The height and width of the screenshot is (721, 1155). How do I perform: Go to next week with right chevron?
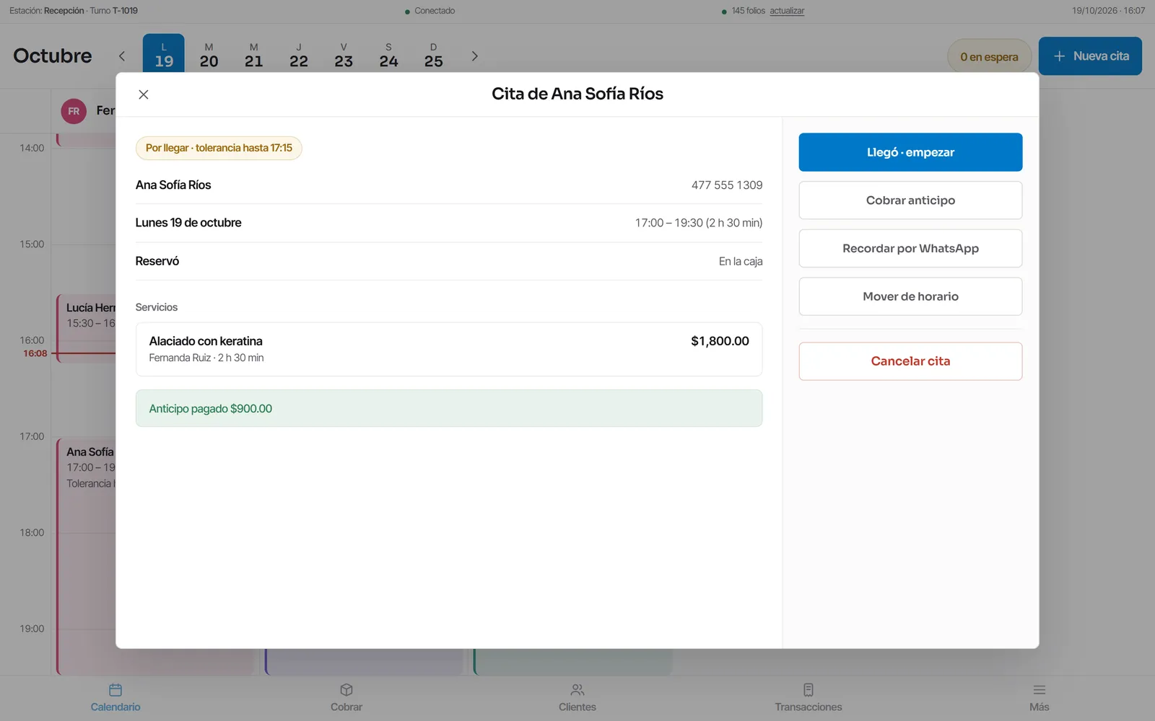pos(474,56)
